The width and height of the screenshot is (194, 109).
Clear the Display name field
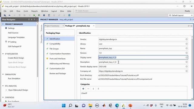186,58
